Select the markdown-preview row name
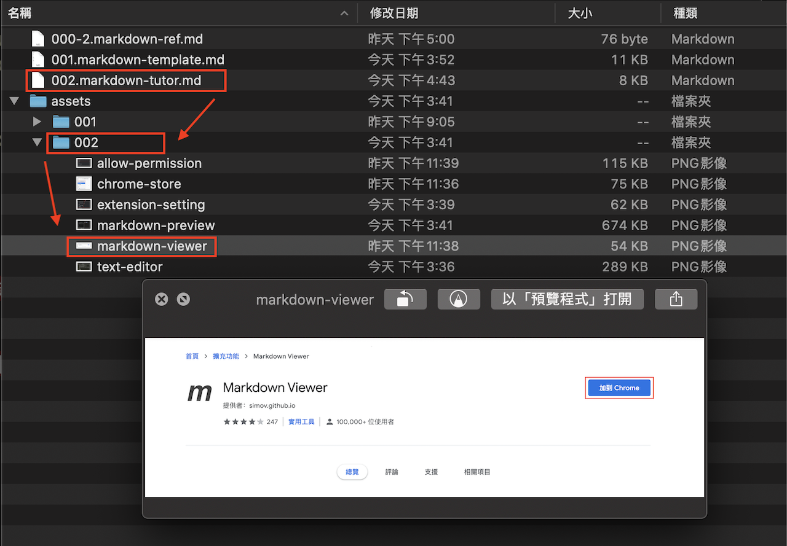The height and width of the screenshot is (546, 787). [156, 225]
